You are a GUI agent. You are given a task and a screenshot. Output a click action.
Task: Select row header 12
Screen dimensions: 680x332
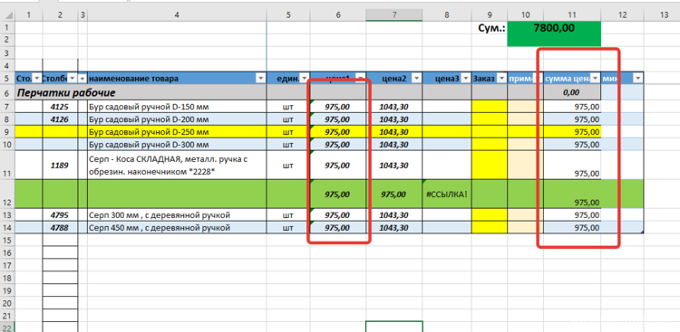pos(7,194)
